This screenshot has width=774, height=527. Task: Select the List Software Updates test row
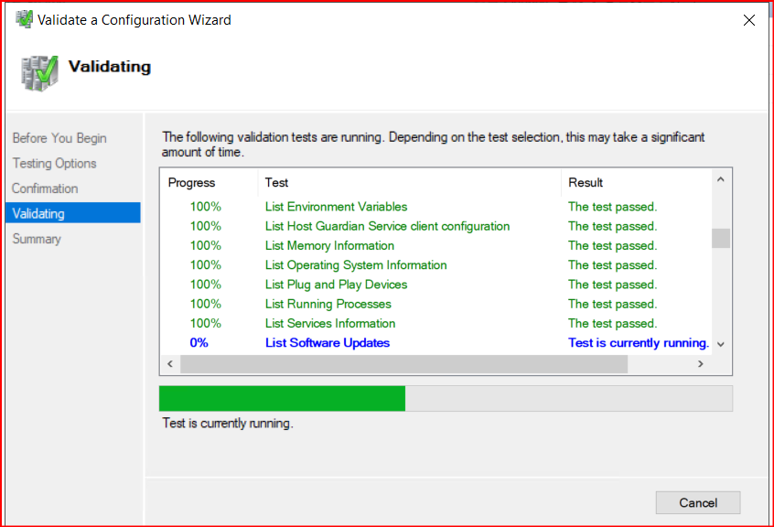[328, 343]
